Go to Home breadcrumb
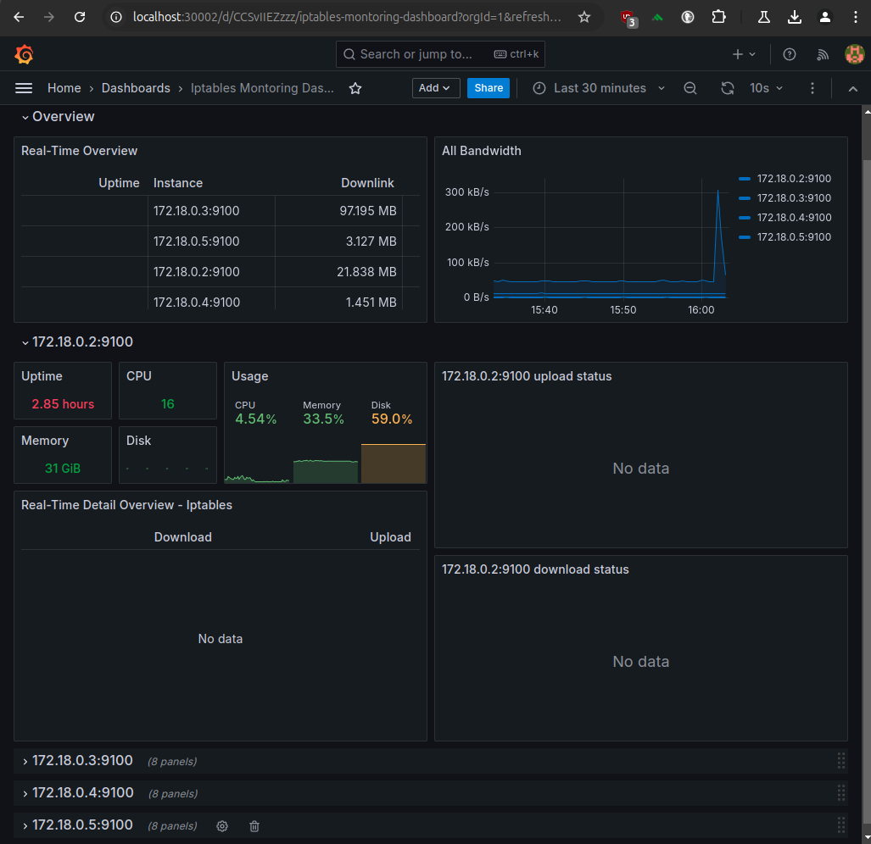This screenshot has height=844, width=871. [x=64, y=88]
